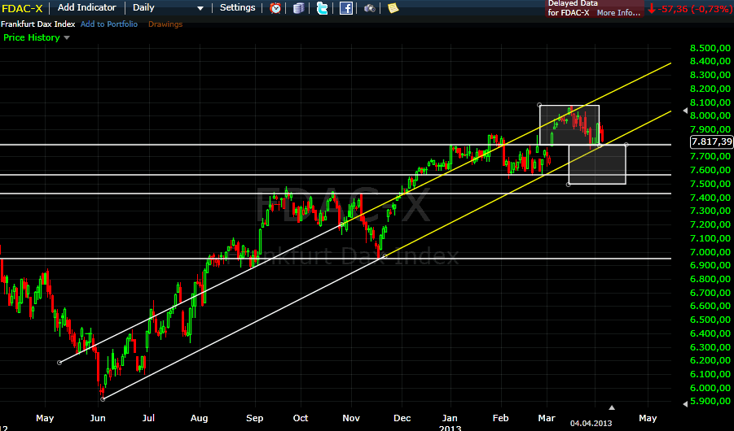The image size is (734, 431).
Task: Select lower rectangle's bottom-left corner handle
Action: (569, 185)
